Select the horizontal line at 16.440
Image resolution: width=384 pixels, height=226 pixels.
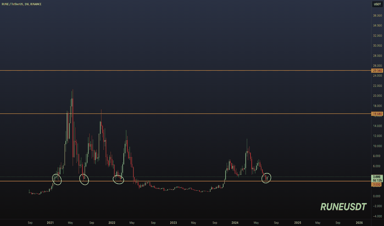point(186,113)
